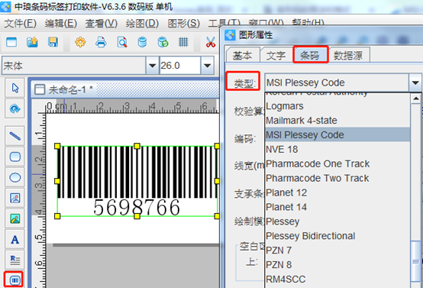Switch to the 数据源 tab

pos(348,55)
